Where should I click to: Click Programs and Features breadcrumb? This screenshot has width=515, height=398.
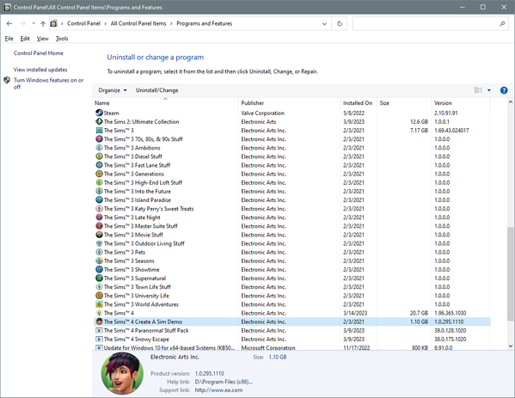click(x=205, y=24)
